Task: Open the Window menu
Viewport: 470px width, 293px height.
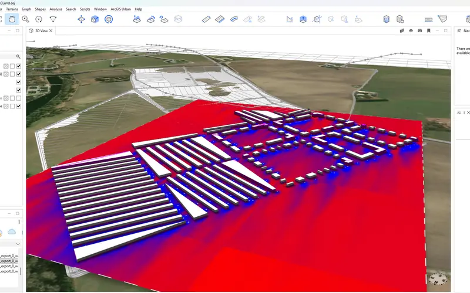Action: pos(100,9)
